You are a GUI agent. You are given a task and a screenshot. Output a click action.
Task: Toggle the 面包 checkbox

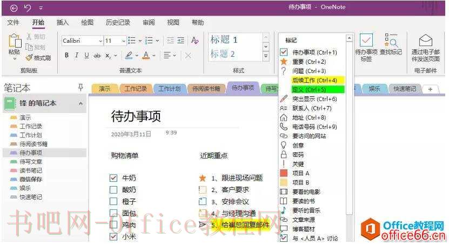[113, 213]
